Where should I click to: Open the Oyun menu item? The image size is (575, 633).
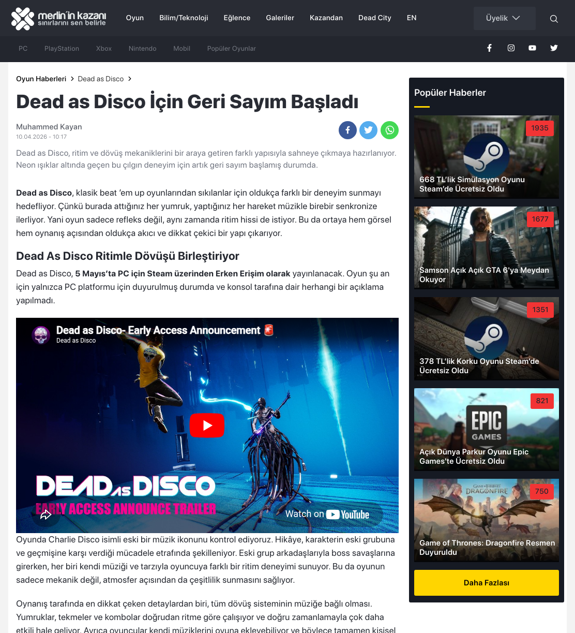tap(135, 18)
